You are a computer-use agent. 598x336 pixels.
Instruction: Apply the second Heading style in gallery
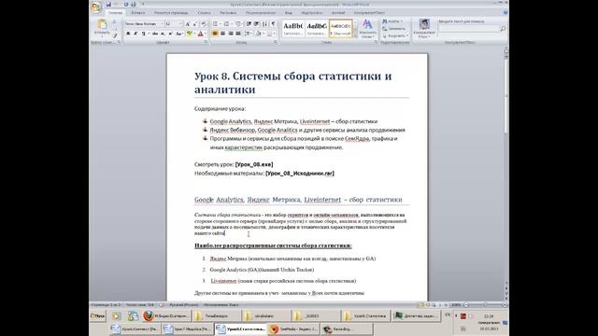click(x=317, y=29)
